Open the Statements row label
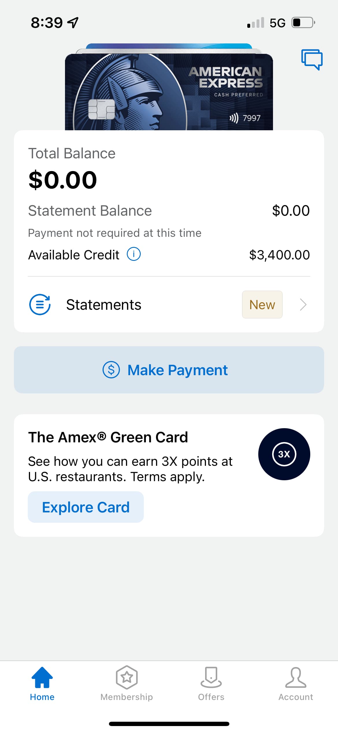The width and height of the screenshot is (338, 733). pos(104,305)
